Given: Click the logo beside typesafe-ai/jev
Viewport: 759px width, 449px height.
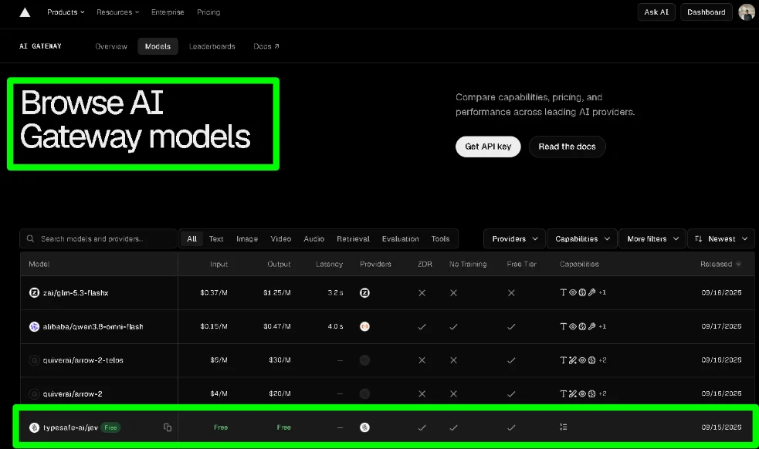Looking at the screenshot, I should (35, 427).
